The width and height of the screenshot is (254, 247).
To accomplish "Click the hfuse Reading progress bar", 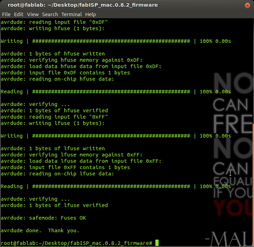I will pyautogui.click(x=111, y=92).
